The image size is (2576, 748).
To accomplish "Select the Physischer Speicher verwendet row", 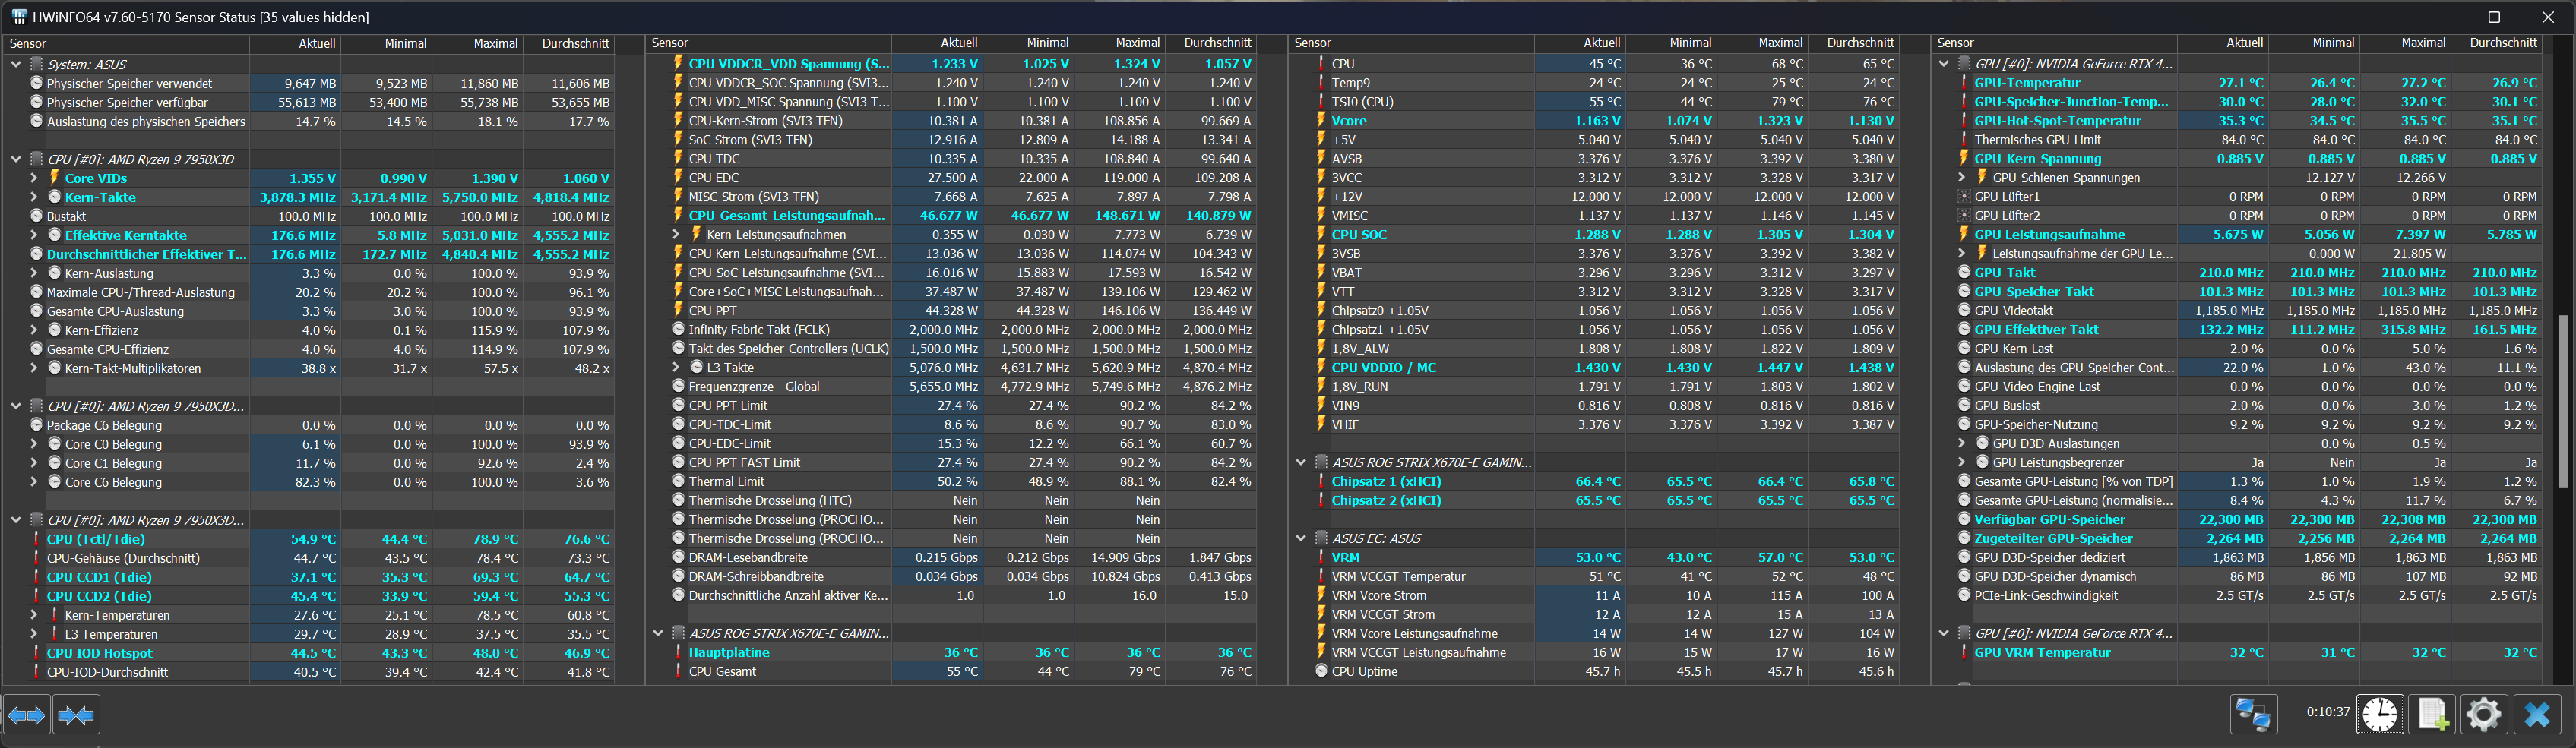I will pos(321,83).
